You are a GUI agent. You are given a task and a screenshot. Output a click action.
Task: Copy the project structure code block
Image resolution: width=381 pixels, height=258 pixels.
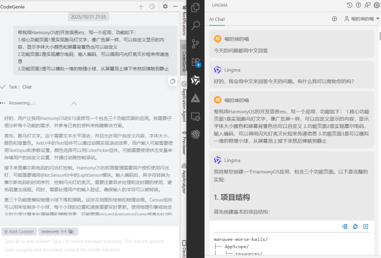tap(355, 226)
